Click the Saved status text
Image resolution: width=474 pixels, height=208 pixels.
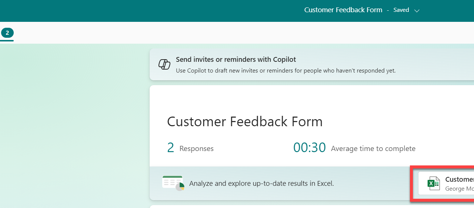pyautogui.click(x=401, y=10)
